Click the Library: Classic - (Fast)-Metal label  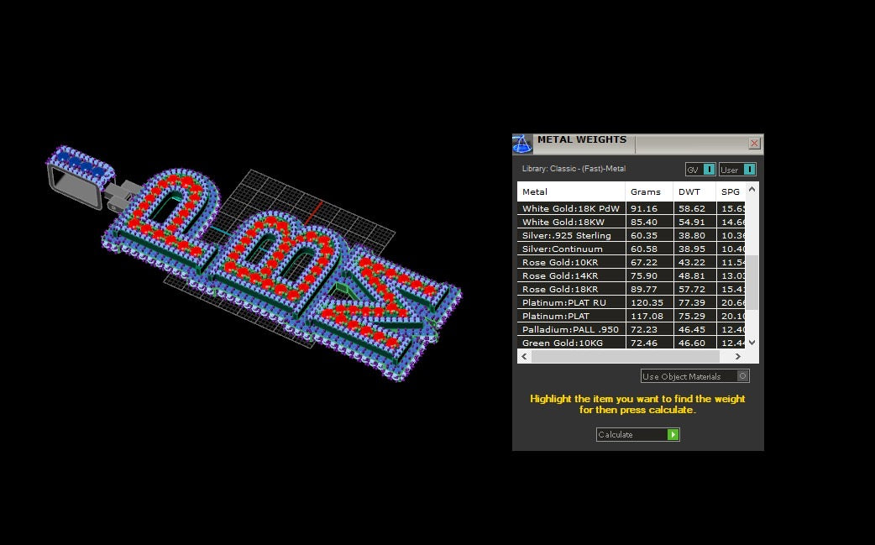(x=574, y=169)
